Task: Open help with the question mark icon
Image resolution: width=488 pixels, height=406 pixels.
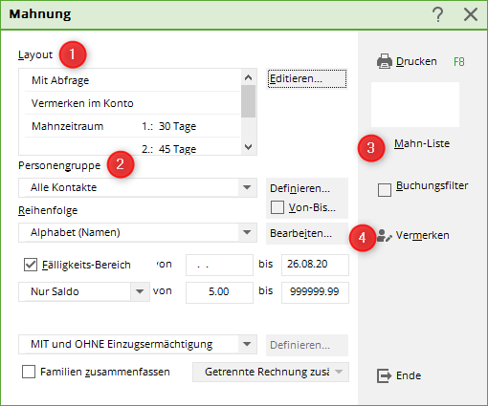Action: pyautogui.click(x=438, y=14)
